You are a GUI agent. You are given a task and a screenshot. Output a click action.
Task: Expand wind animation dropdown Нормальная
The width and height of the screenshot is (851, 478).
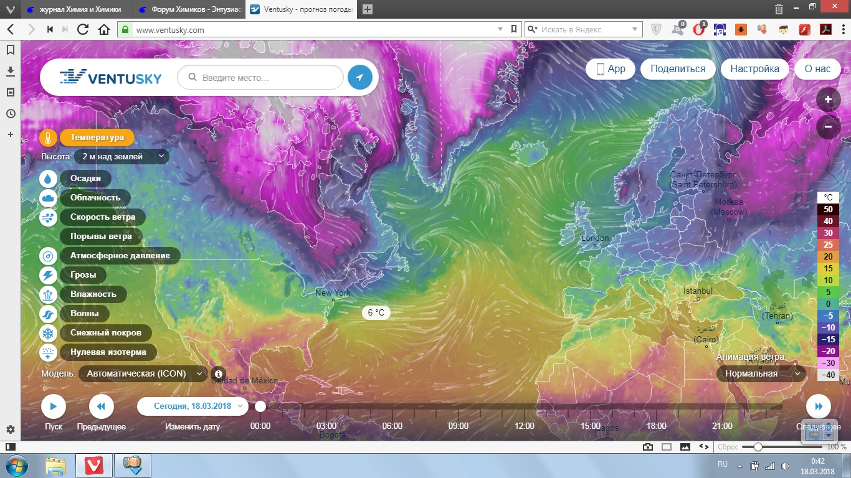click(x=761, y=374)
